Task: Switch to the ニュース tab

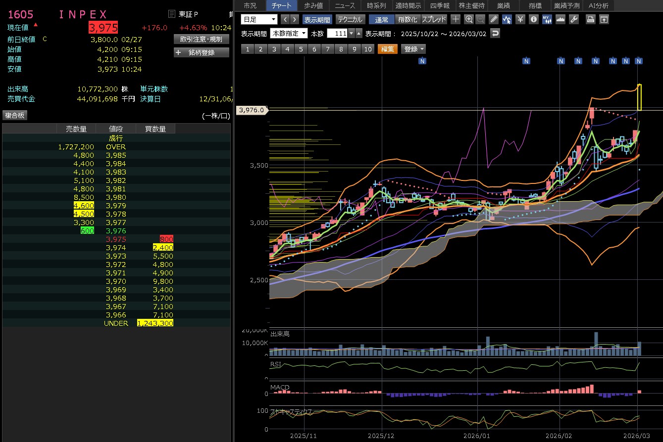Action: pyautogui.click(x=345, y=5)
